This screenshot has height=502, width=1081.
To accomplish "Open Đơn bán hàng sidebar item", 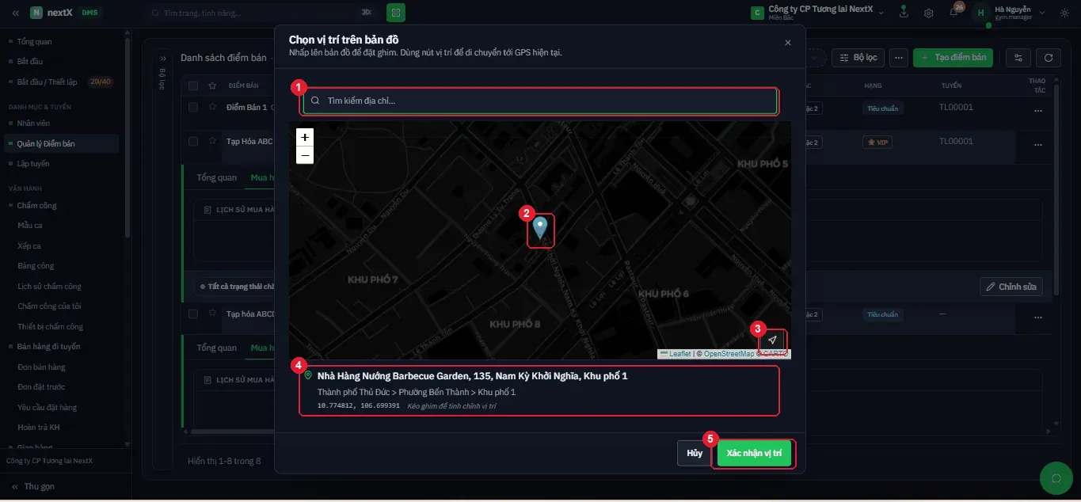I will click(x=41, y=367).
